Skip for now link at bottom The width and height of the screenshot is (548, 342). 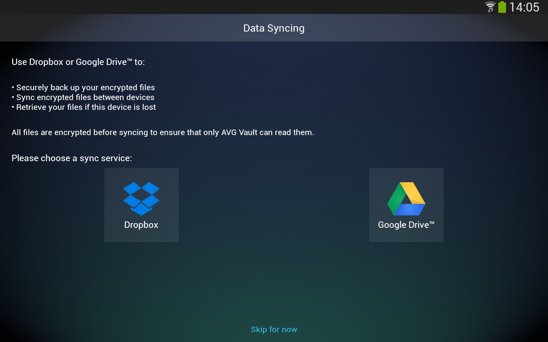click(x=274, y=329)
